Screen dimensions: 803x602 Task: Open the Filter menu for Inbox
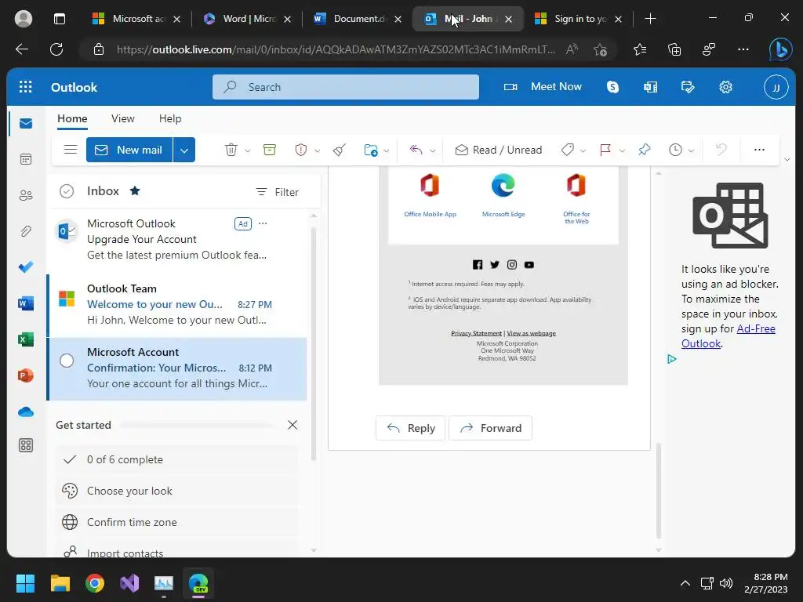click(x=277, y=192)
